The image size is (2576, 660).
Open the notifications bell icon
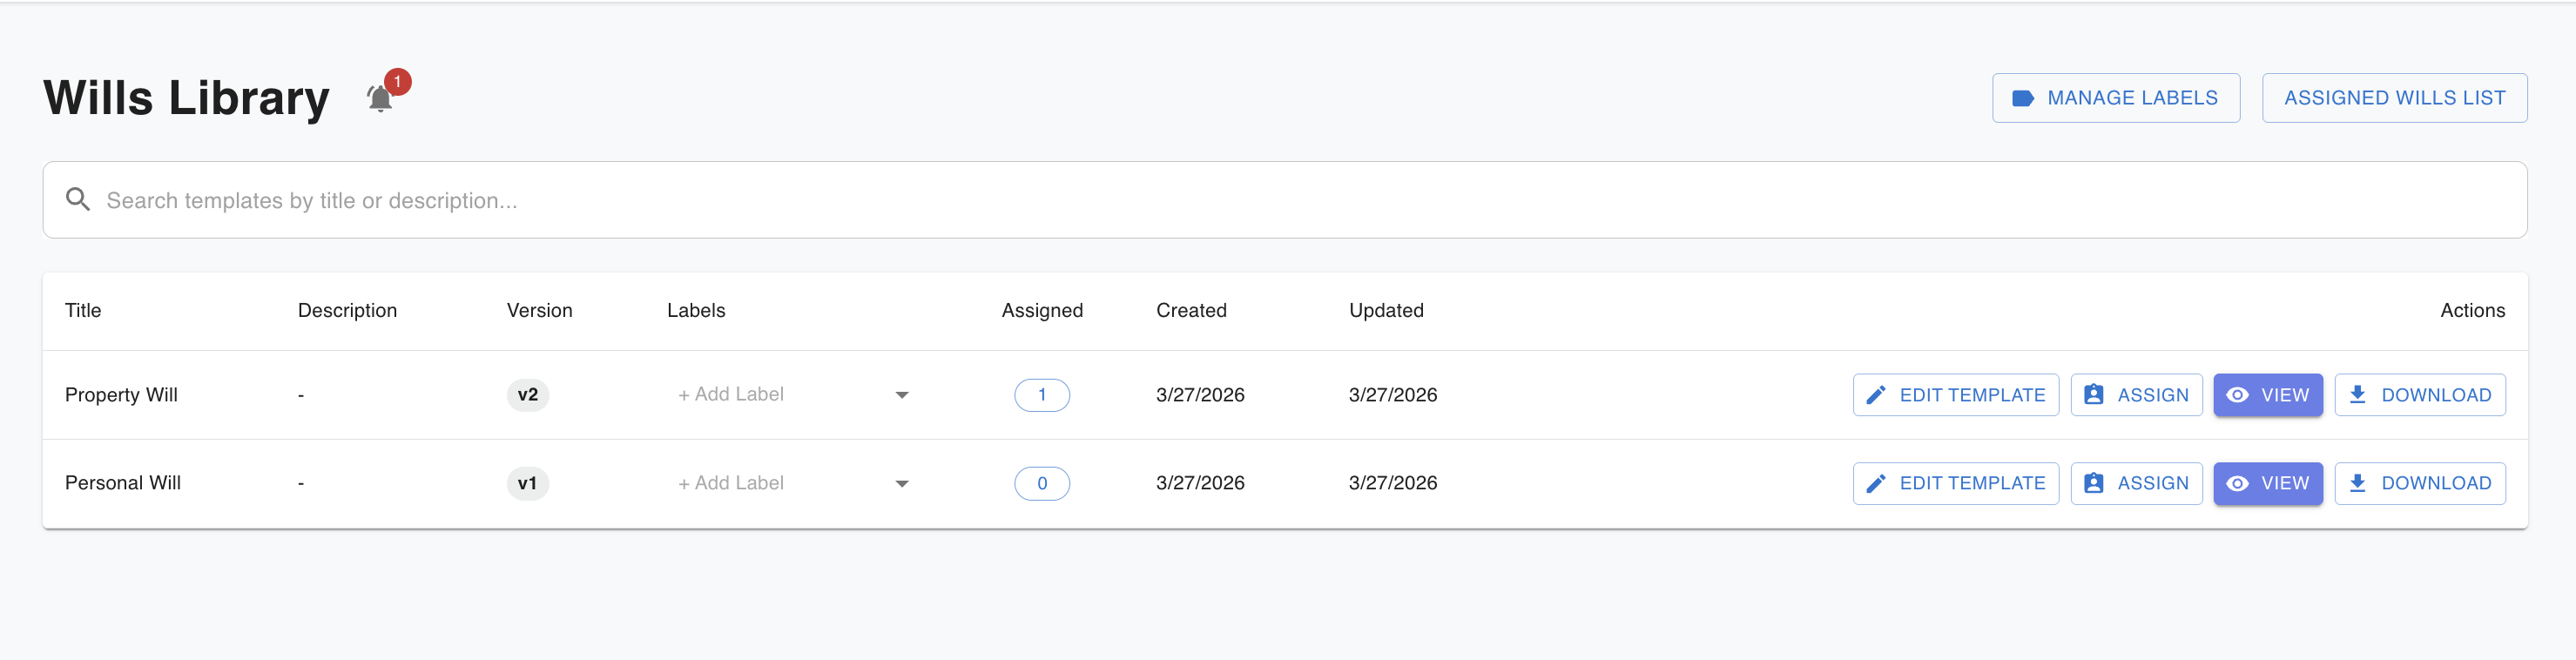pos(380,99)
